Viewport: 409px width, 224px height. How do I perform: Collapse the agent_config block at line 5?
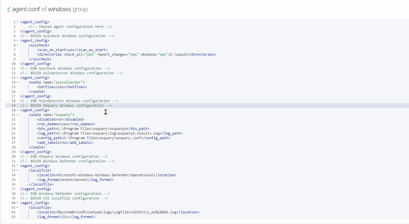[17, 40]
